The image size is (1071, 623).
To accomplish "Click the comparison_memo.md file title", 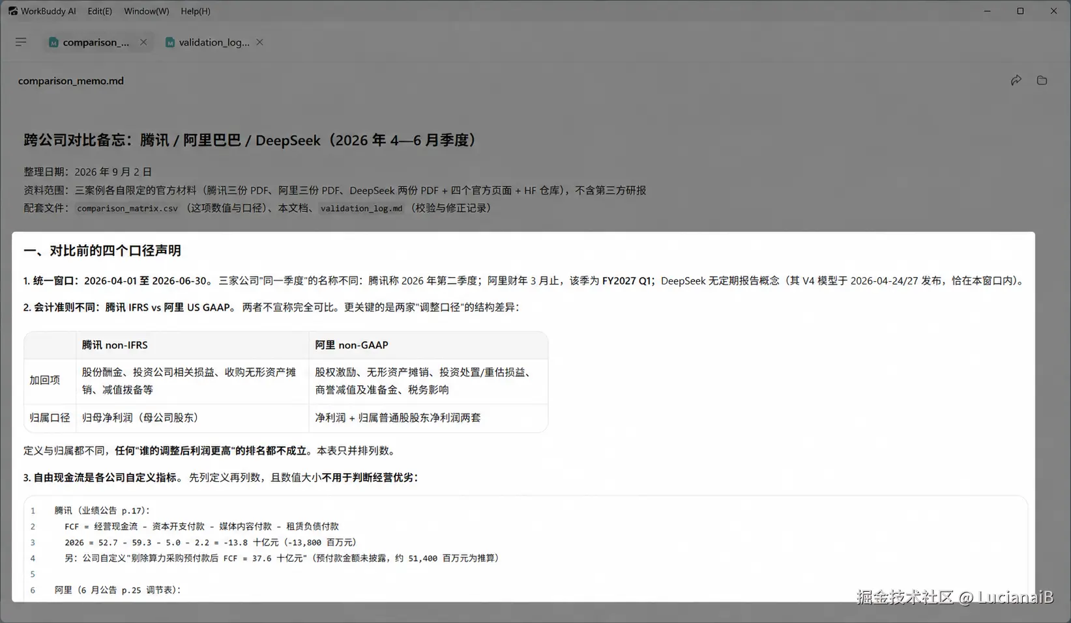I will point(71,81).
